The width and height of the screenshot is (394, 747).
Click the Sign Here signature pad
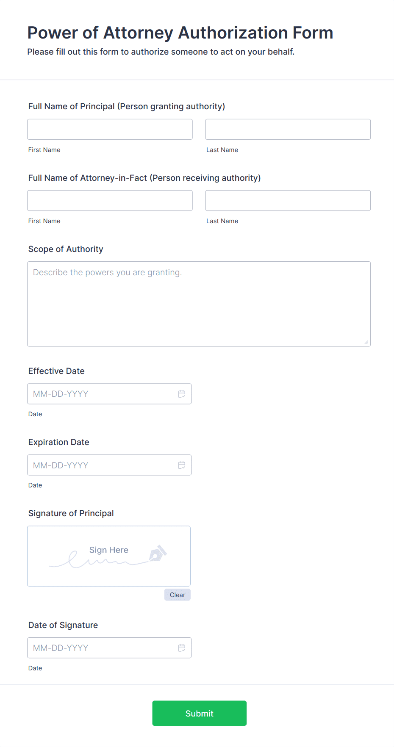click(x=108, y=556)
